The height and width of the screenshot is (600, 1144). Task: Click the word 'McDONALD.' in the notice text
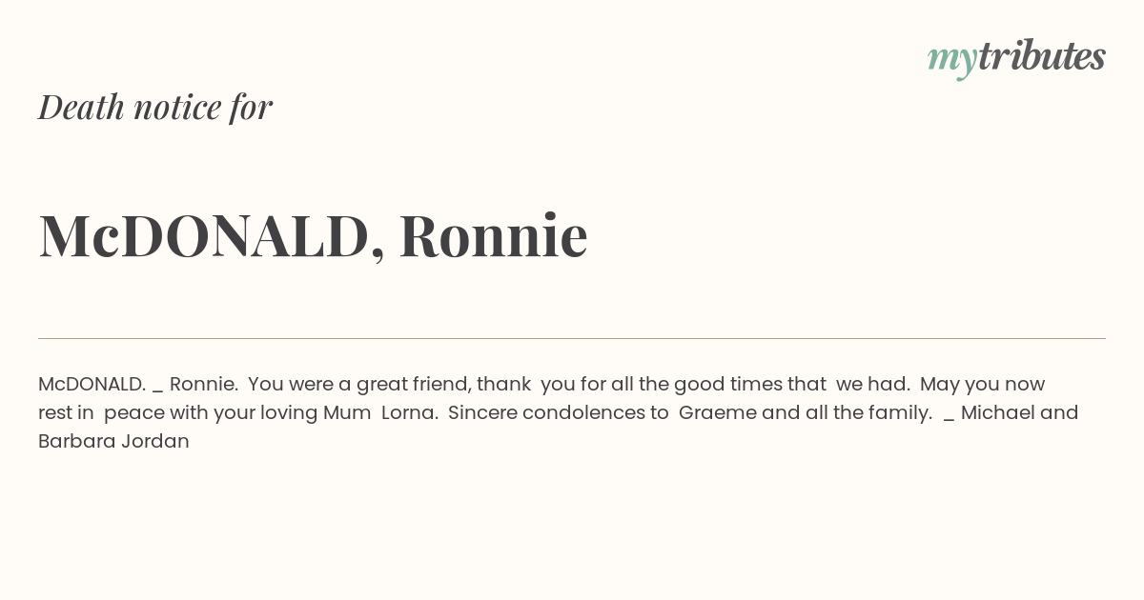click(92, 384)
